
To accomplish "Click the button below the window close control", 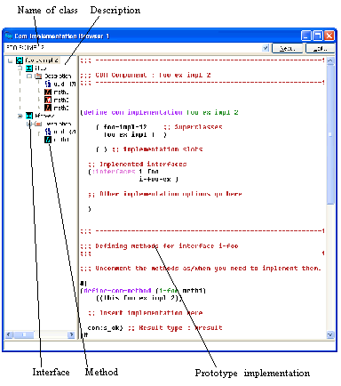I will tap(320, 48).
